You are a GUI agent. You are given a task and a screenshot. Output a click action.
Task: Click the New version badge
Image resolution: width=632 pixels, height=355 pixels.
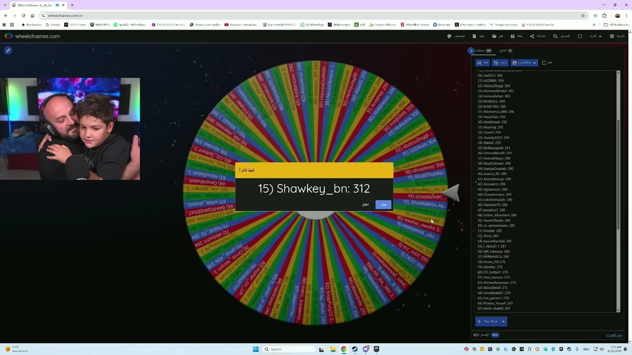(x=495, y=335)
